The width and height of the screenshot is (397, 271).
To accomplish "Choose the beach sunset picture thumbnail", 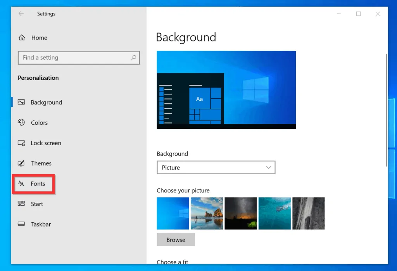I will click(207, 213).
